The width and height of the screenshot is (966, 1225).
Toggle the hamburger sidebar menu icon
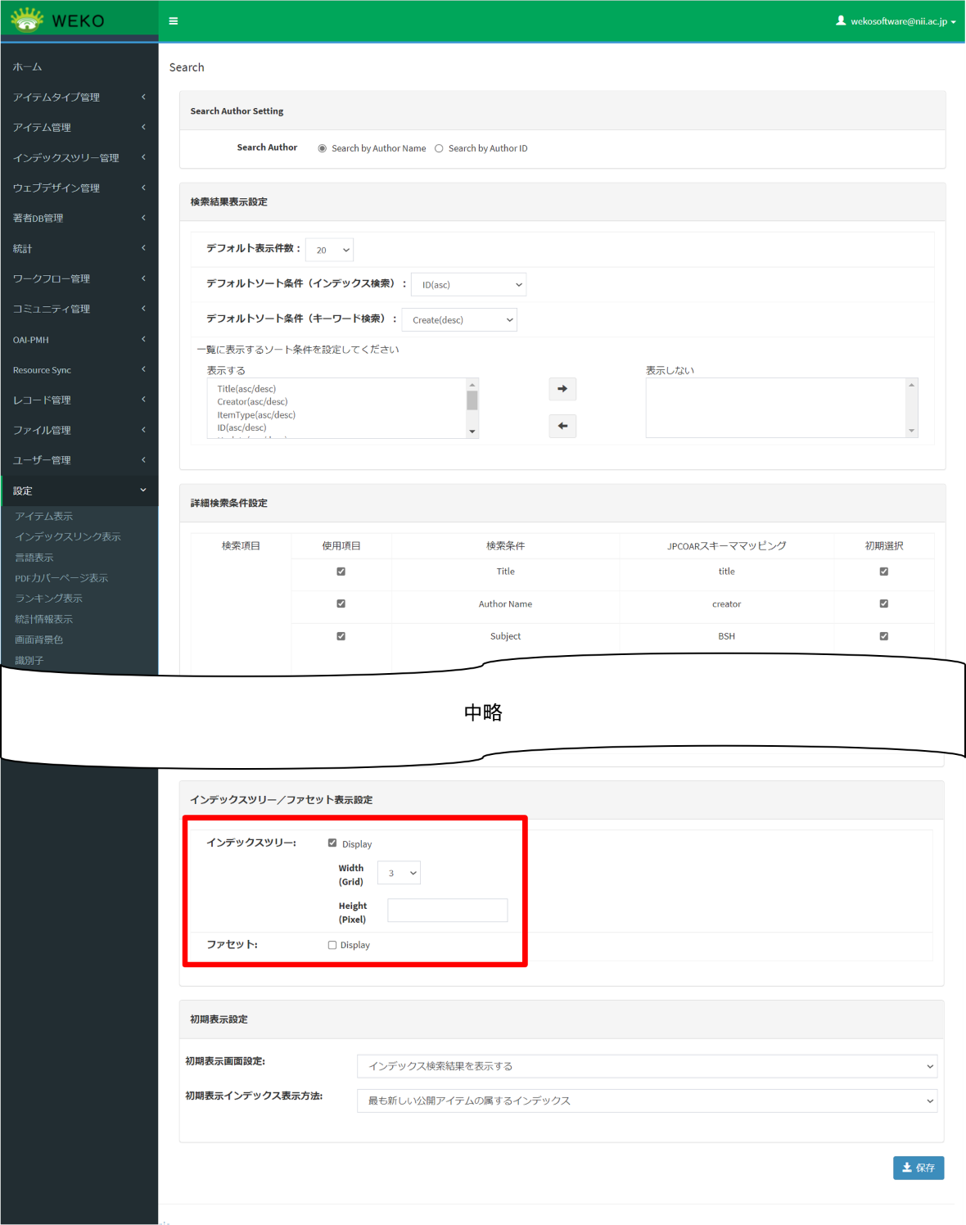point(174,21)
